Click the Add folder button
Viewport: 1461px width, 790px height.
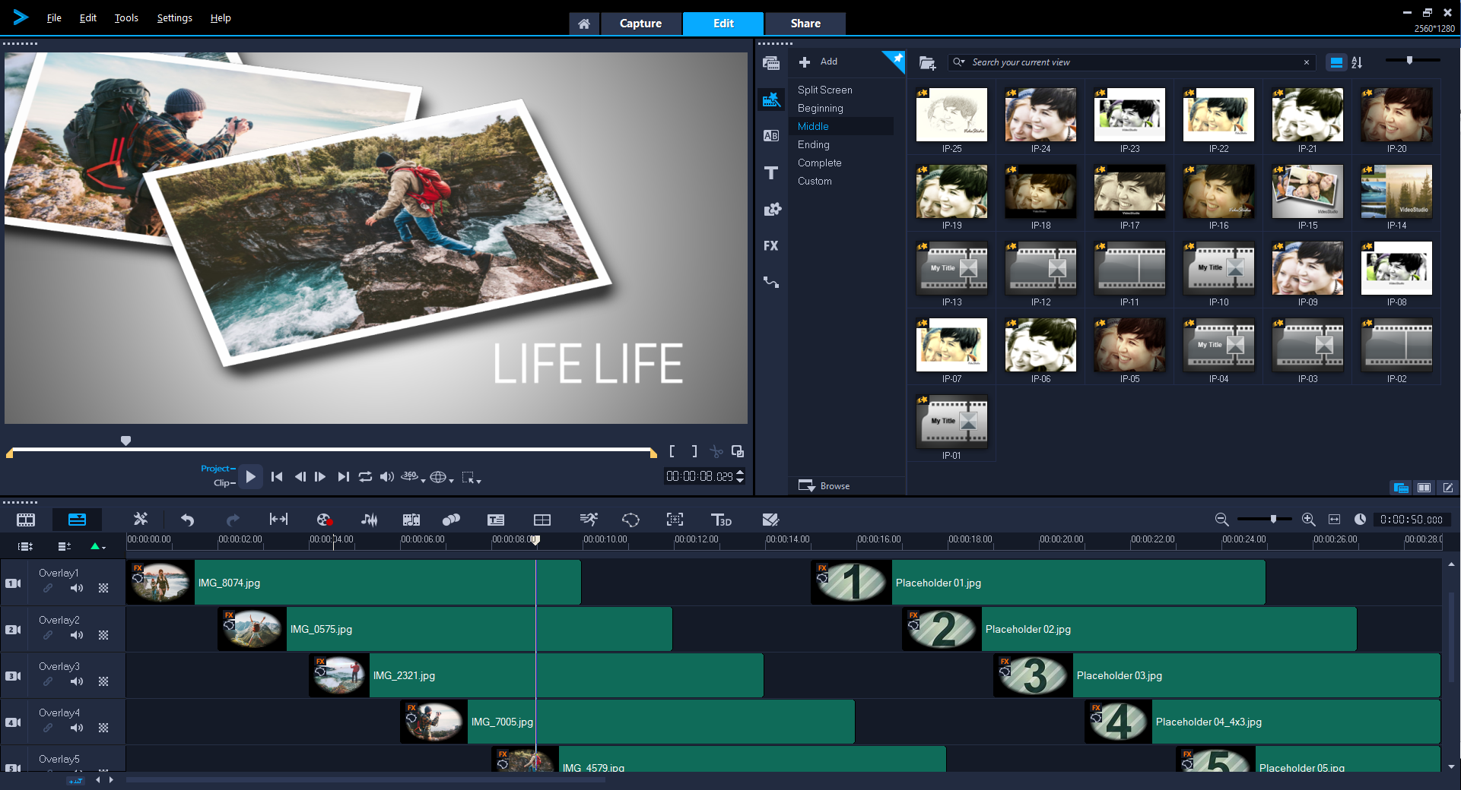click(x=818, y=62)
